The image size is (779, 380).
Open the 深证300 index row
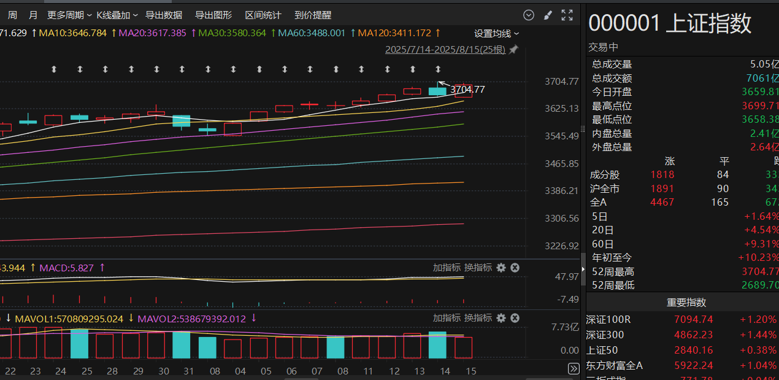(x=682, y=335)
